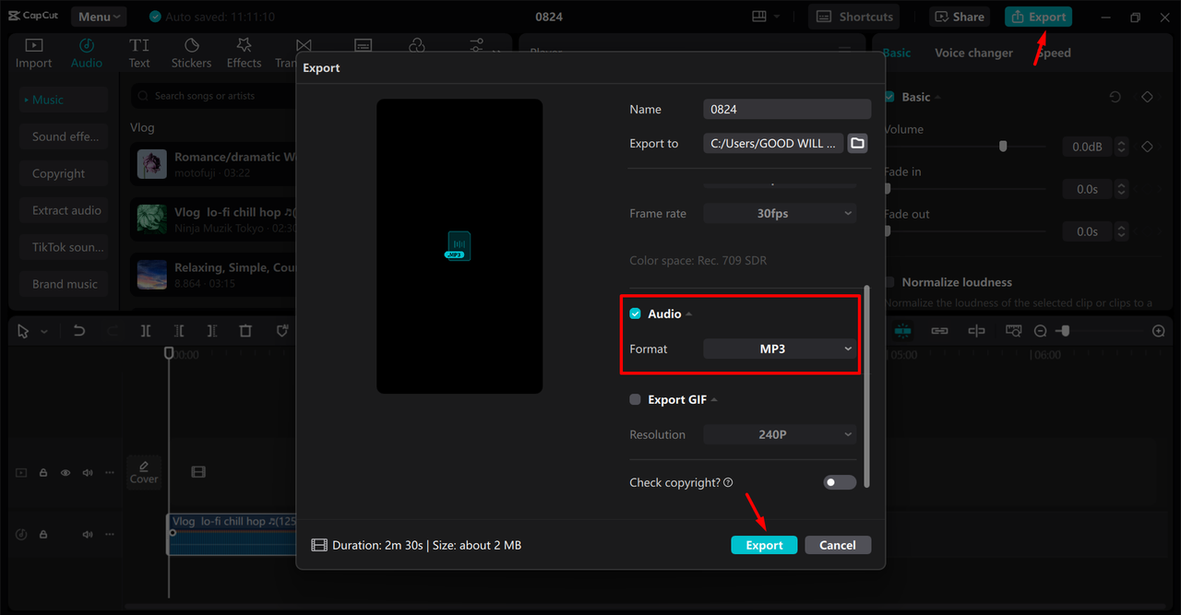The image size is (1181, 615).
Task: Open the more options dots on audio track
Action: point(110,534)
